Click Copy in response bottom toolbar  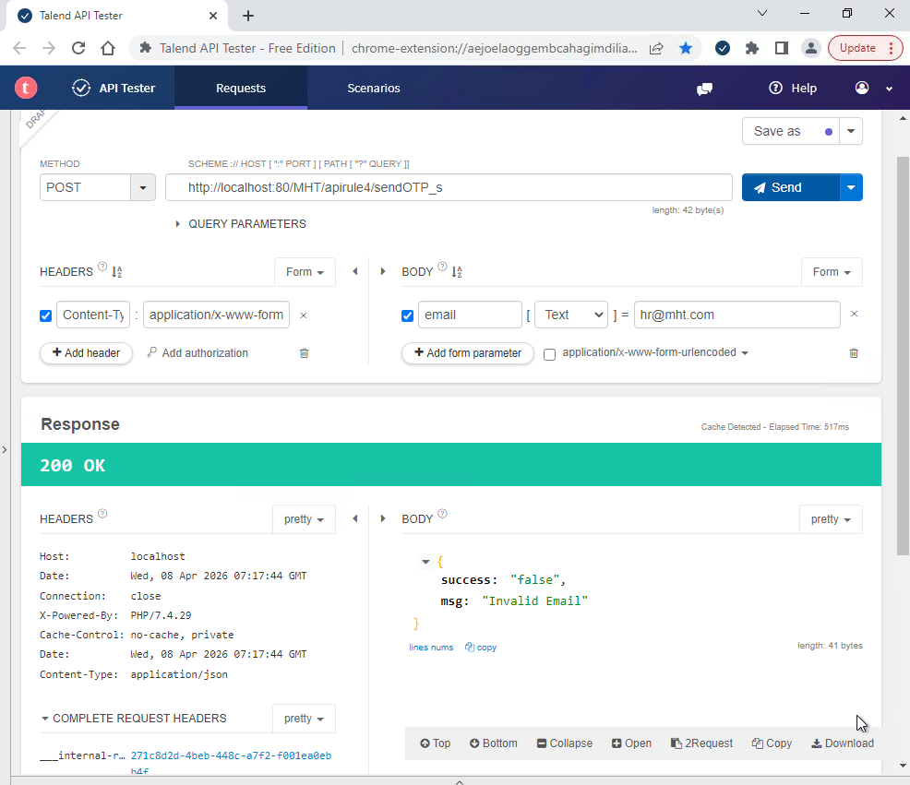click(772, 743)
